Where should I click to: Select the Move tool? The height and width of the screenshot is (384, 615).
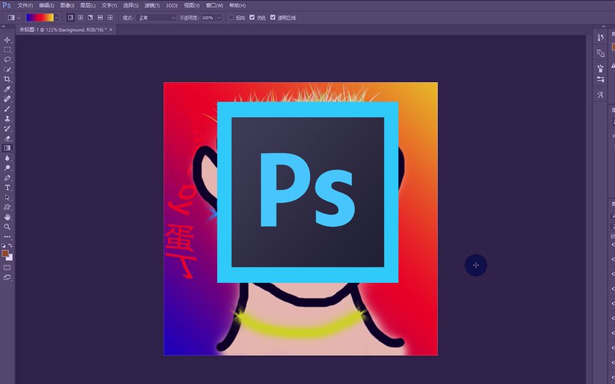(x=7, y=40)
